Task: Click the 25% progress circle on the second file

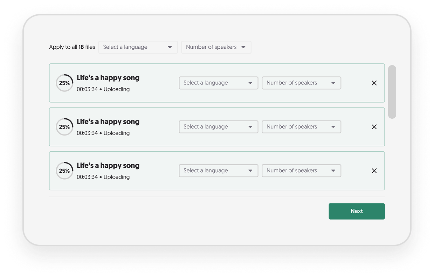Action: (x=64, y=127)
